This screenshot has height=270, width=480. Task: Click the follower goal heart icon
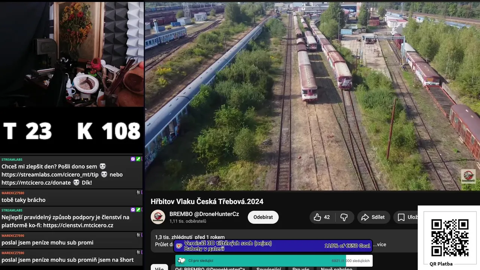[x=181, y=261]
